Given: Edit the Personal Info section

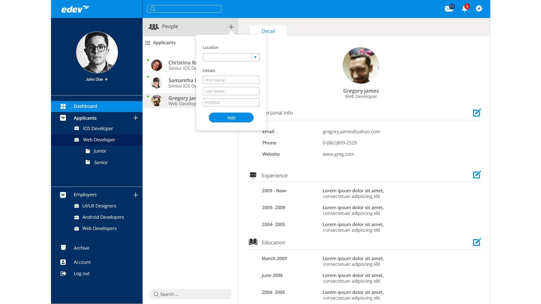Looking at the screenshot, I should pyautogui.click(x=477, y=113).
